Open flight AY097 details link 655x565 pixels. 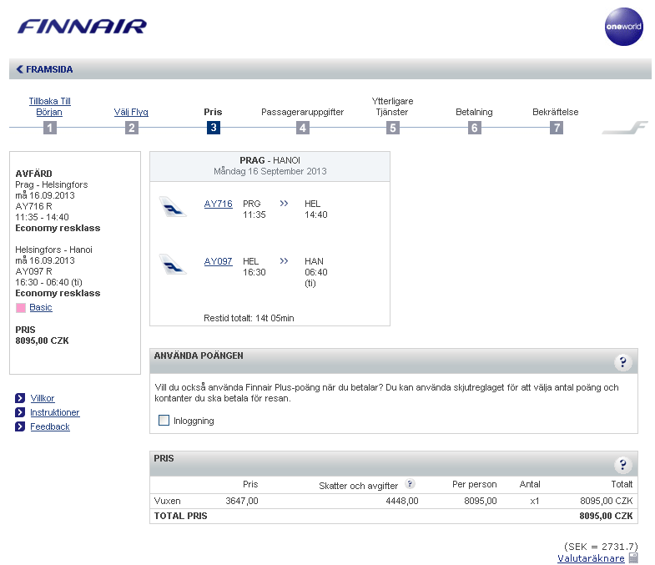[218, 261]
